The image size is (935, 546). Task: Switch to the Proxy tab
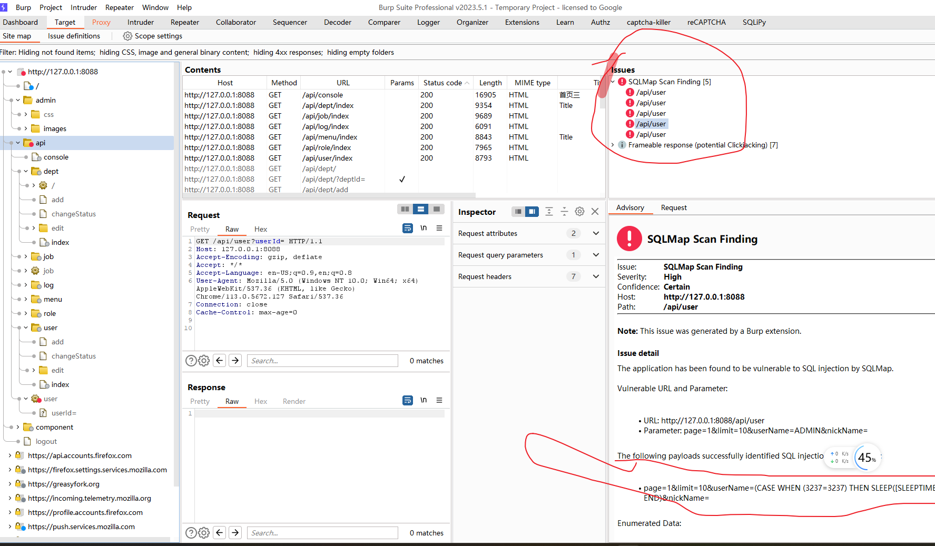(x=101, y=22)
